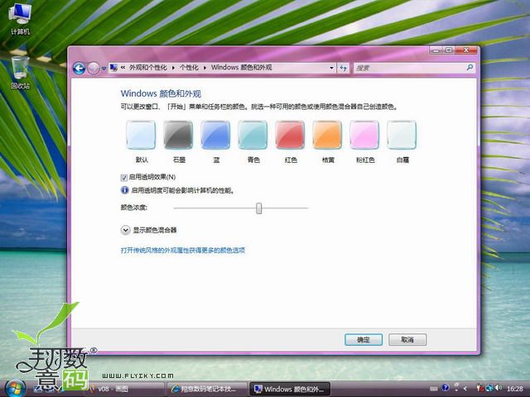Screen dimensions: 530x397
Task: Open 打开传统风格的外观属性 link
Action: point(183,250)
